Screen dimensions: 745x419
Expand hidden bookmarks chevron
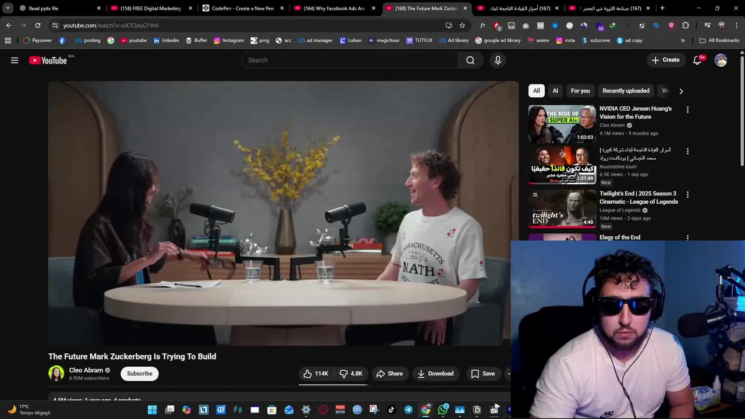point(683,40)
